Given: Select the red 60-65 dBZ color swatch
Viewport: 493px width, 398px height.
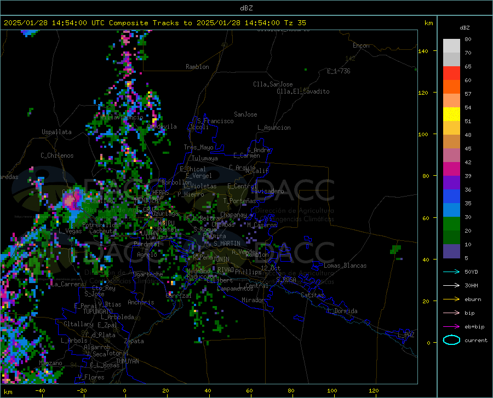Looking at the screenshot, I should 451,73.
